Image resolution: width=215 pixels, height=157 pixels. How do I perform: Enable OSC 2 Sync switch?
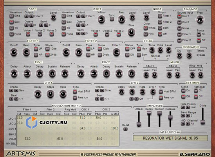pos(112,19)
